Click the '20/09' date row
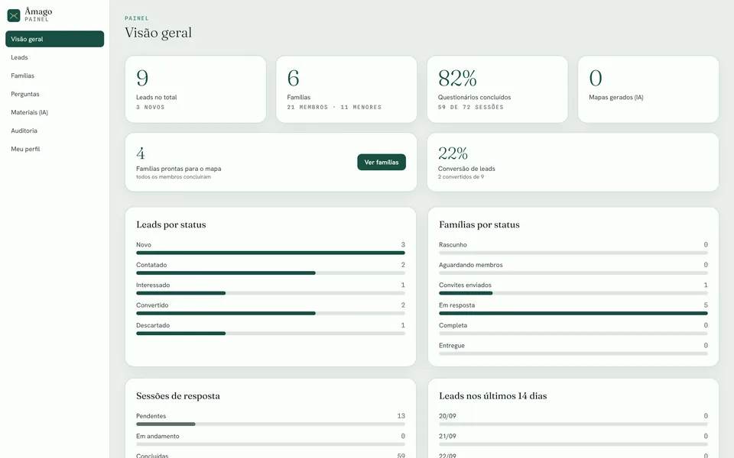Image resolution: width=734 pixels, height=458 pixels. [x=573, y=419]
